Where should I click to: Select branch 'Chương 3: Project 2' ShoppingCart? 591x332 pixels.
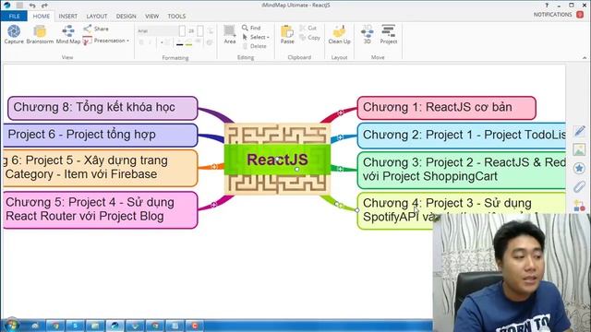click(x=462, y=170)
